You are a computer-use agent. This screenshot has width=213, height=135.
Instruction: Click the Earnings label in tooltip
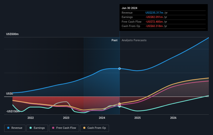click(127, 17)
